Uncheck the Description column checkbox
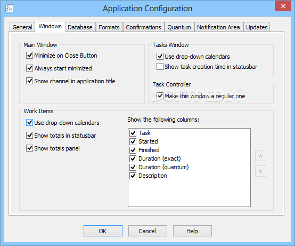The height and width of the screenshot is (246, 295). tap(133, 176)
